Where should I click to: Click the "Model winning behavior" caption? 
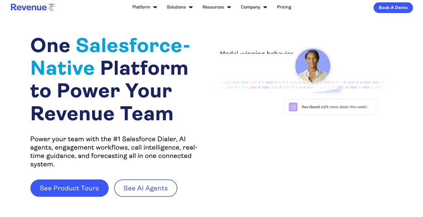click(256, 54)
